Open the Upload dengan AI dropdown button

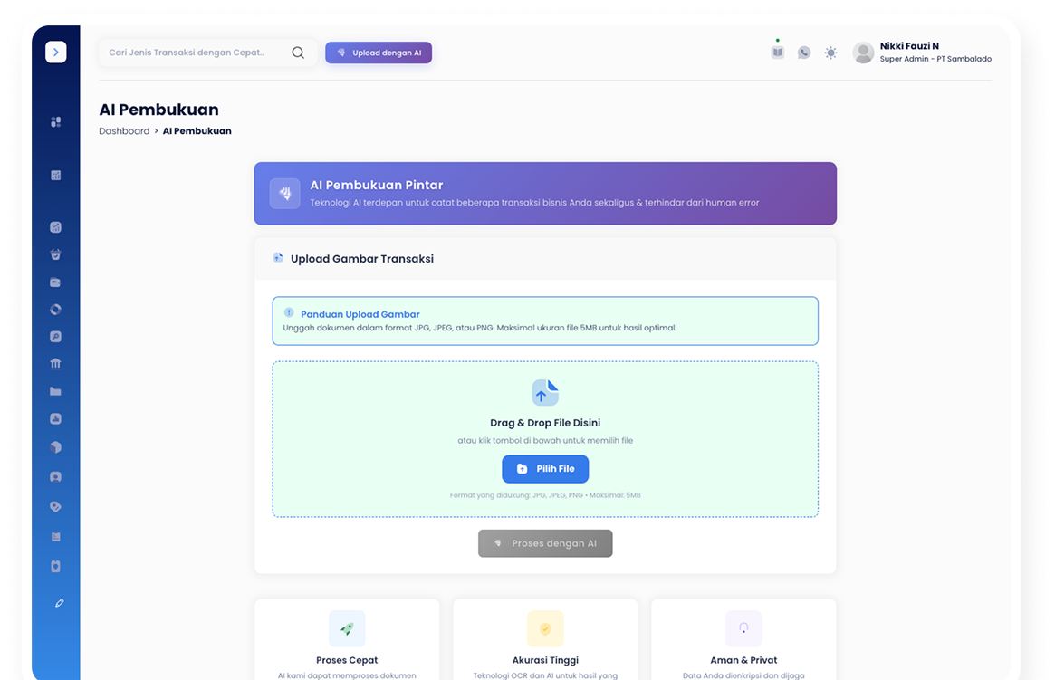point(379,52)
